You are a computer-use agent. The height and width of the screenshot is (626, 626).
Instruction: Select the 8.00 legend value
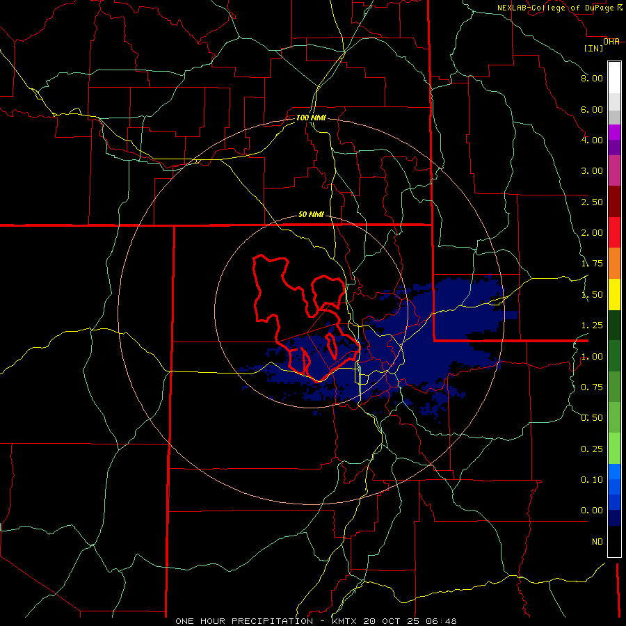592,78
